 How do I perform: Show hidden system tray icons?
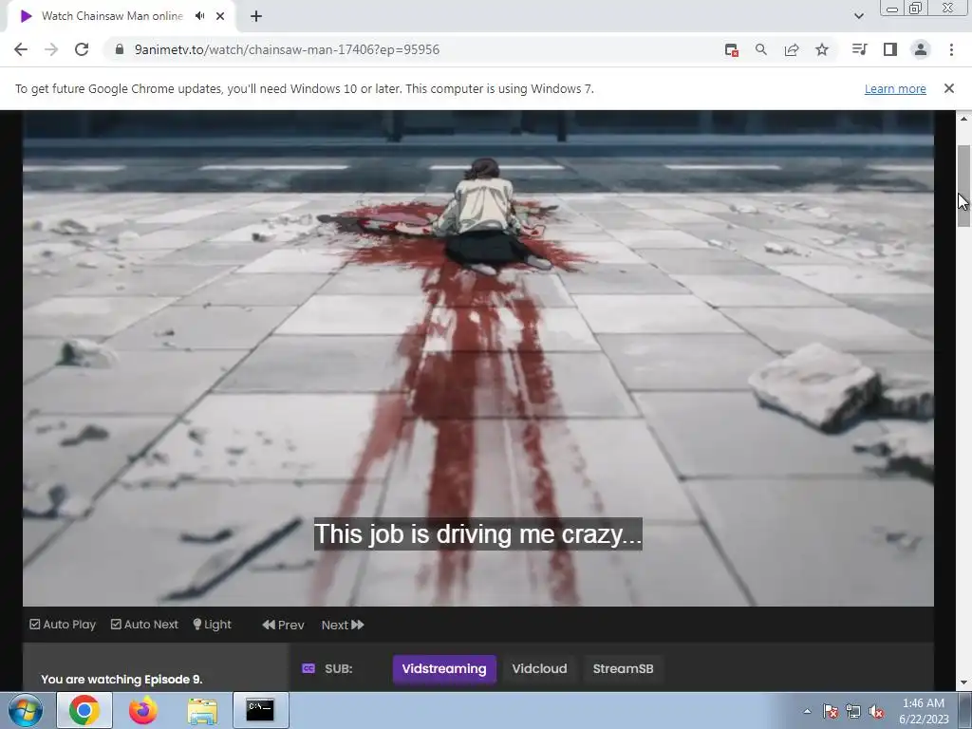[807, 712]
